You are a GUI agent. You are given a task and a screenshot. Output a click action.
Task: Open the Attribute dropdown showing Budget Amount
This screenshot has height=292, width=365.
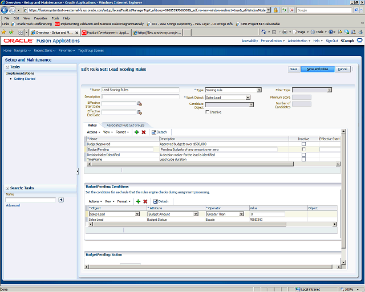[196, 214]
